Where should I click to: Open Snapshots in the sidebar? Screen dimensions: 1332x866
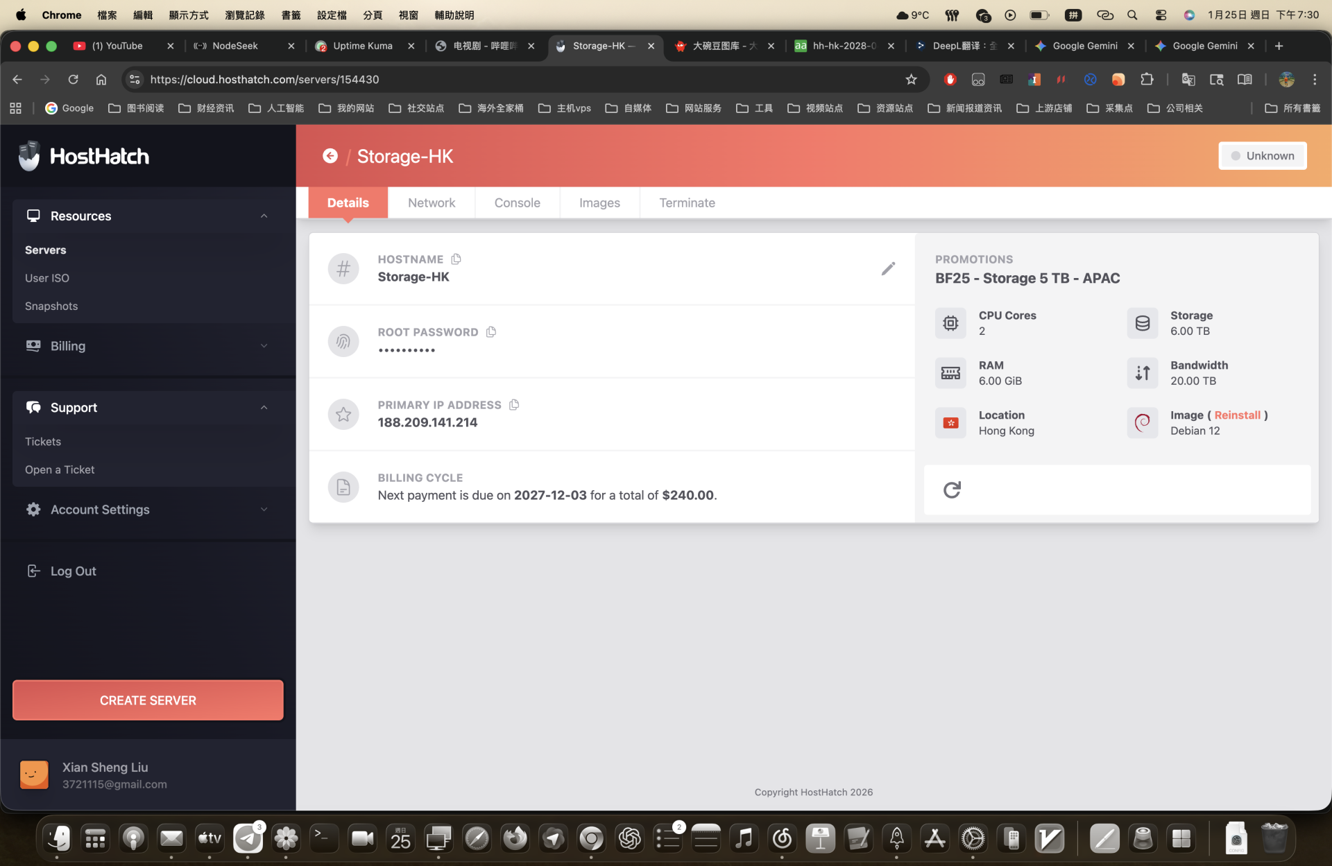(51, 306)
